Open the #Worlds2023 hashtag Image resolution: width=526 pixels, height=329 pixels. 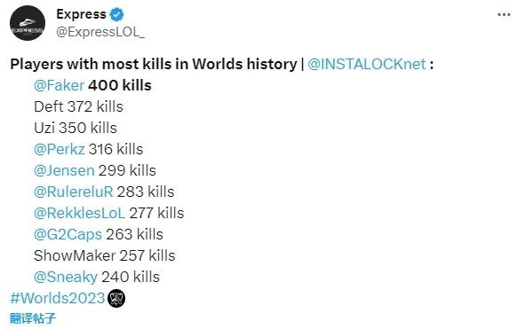point(58,298)
